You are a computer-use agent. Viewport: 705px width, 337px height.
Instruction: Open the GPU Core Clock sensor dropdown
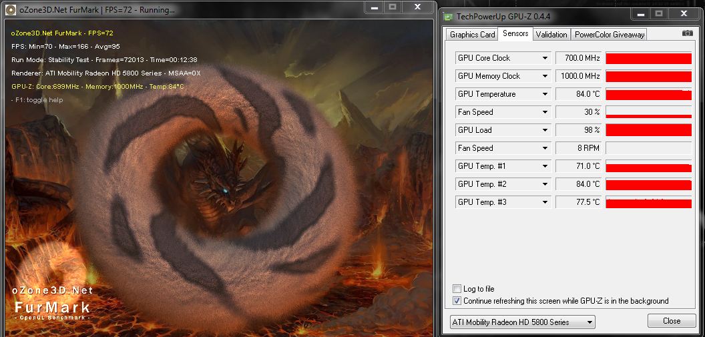(545, 59)
